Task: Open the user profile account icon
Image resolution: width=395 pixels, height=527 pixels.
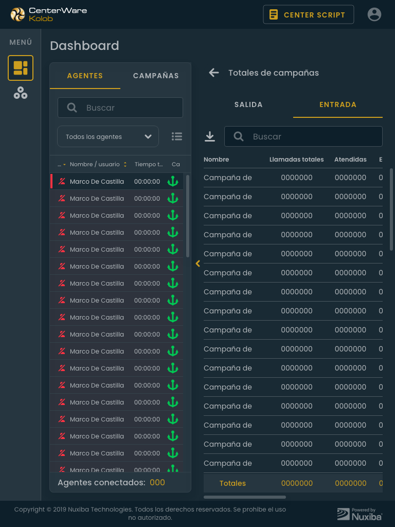Action: pyautogui.click(x=374, y=14)
